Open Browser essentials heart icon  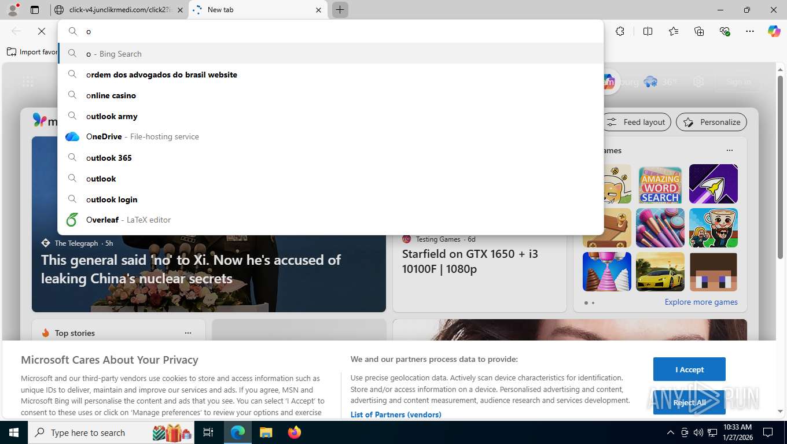[725, 31]
